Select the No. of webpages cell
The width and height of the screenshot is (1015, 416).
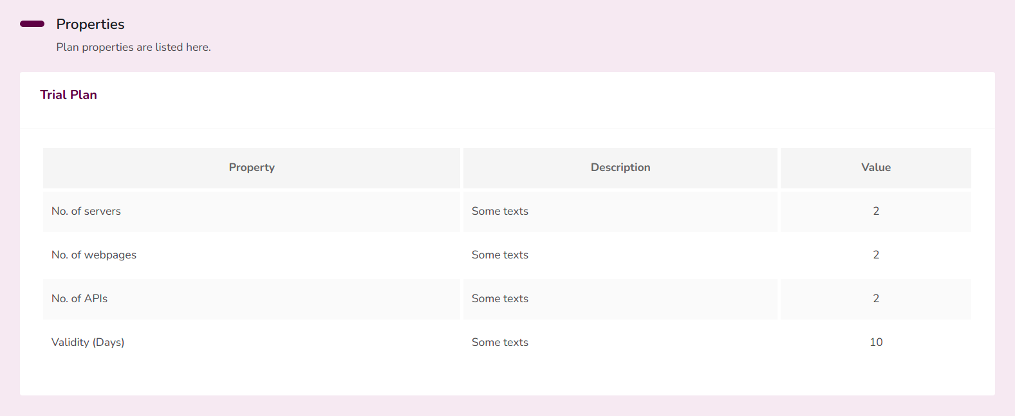[252, 255]
